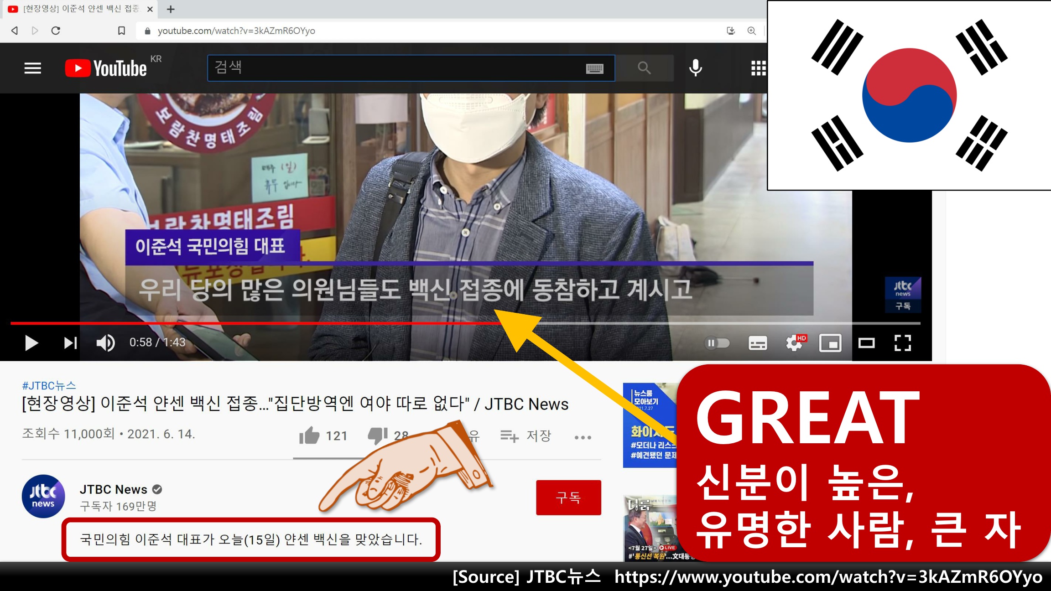Screen dimensions: 1051x591
Task: Bookmark the page with the bookmark icon
Action: [121, 31]
